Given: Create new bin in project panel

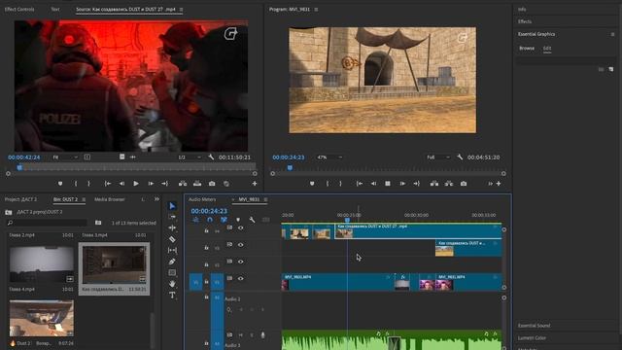Looking at the screenshot, I should click(x=98, y=223).
